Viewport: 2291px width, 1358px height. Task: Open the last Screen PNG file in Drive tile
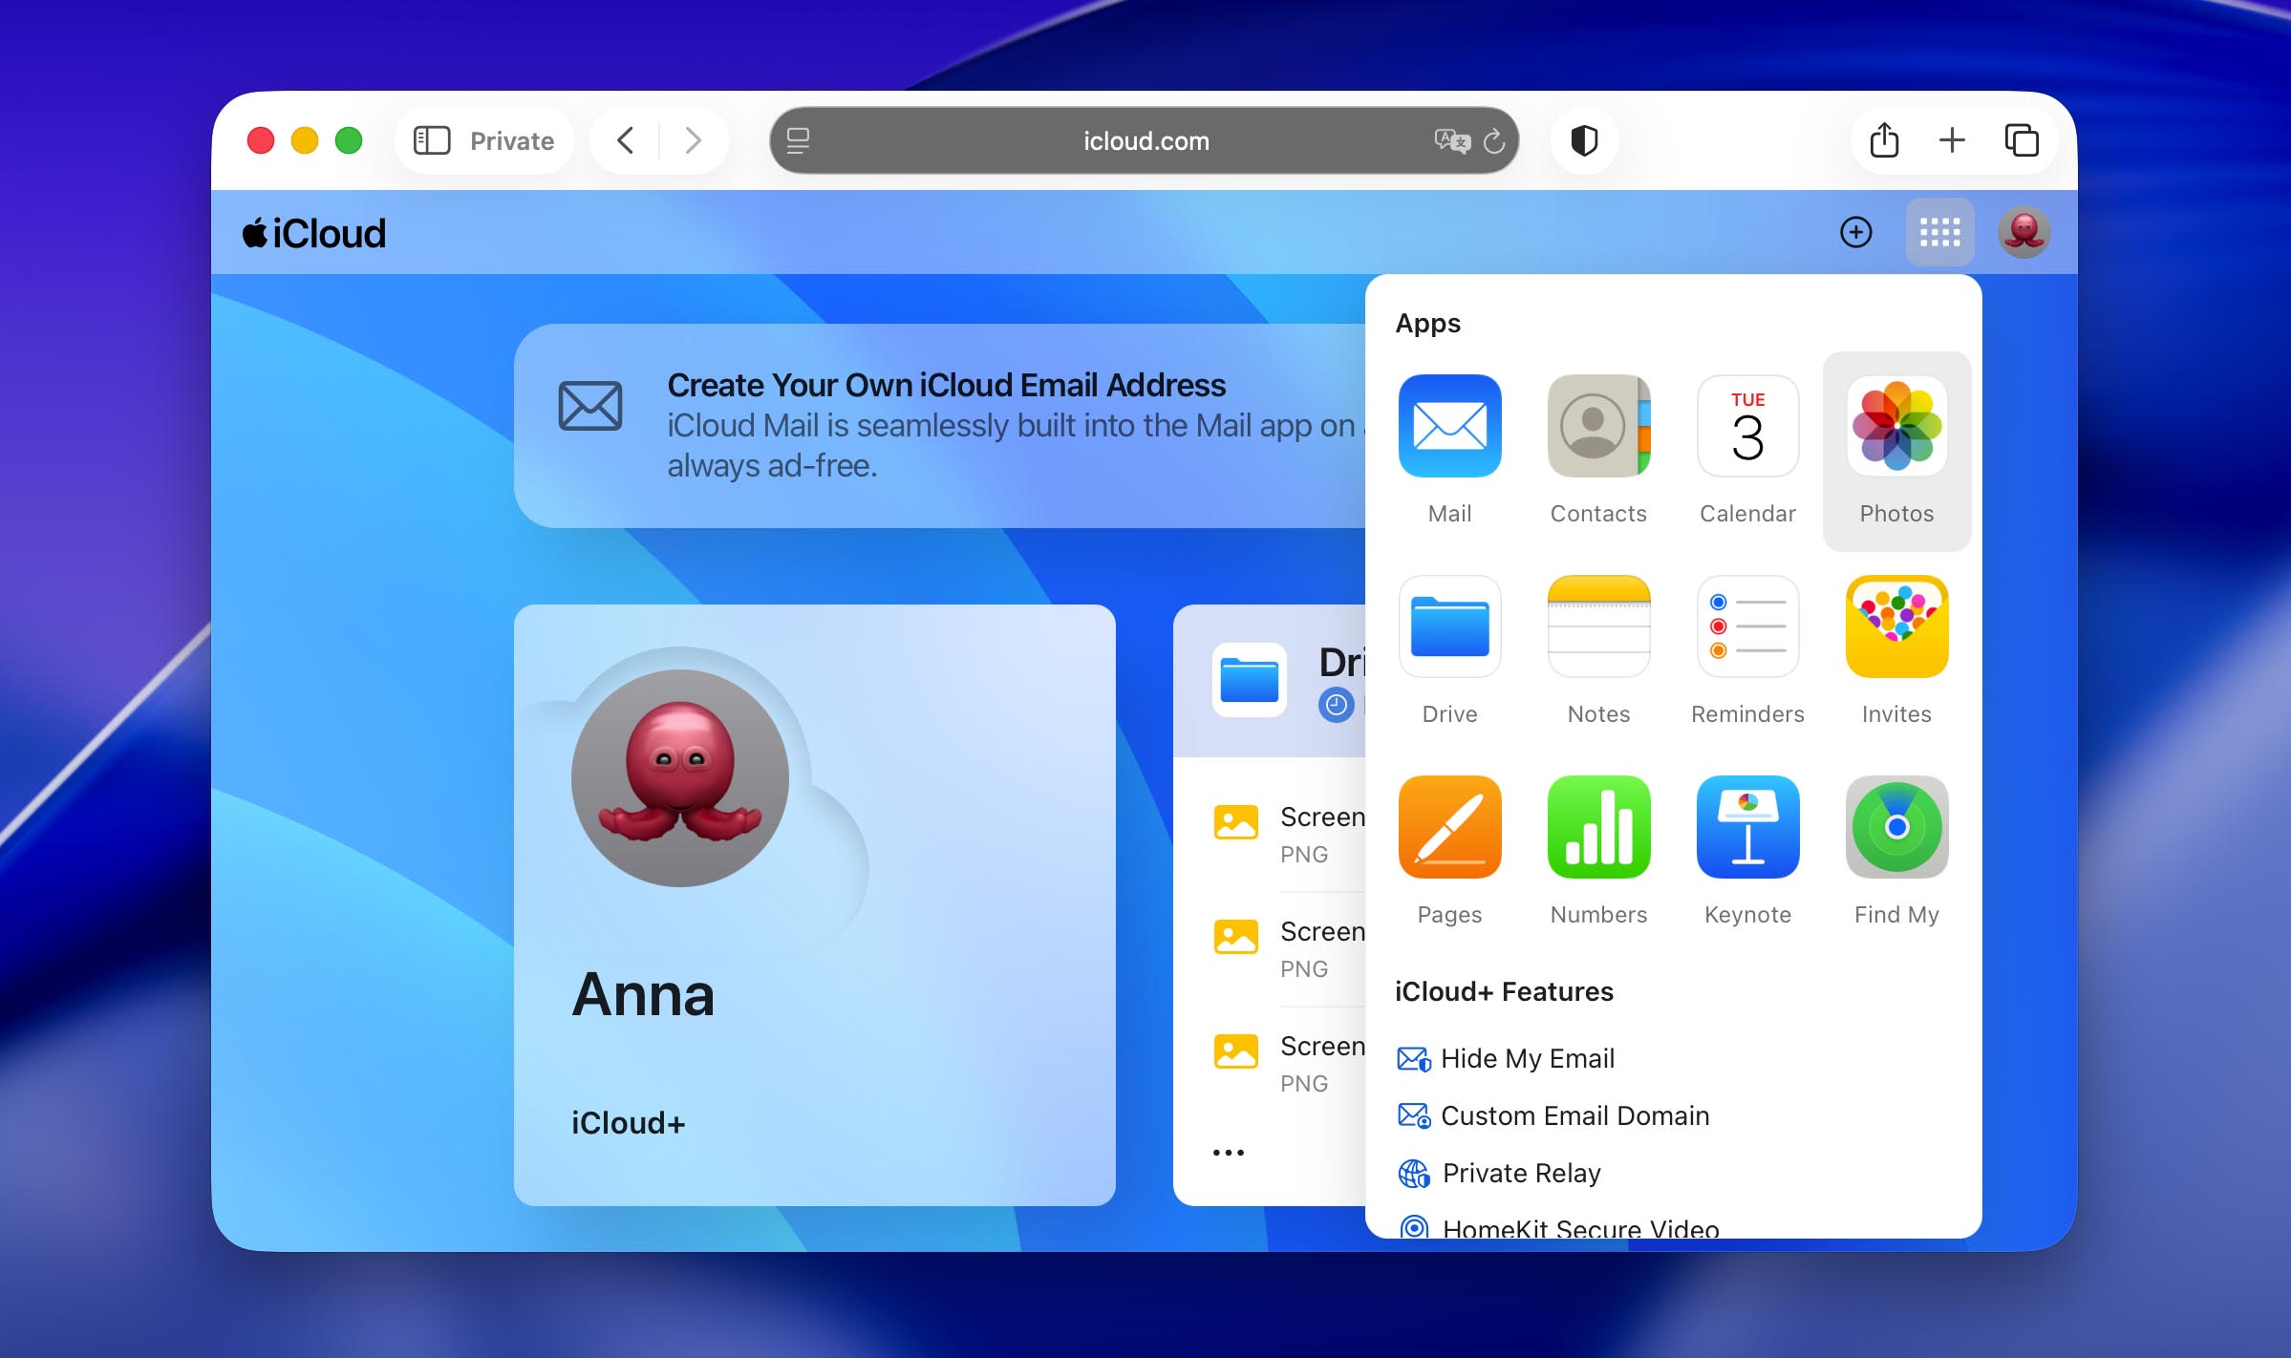[1289, 1063]
